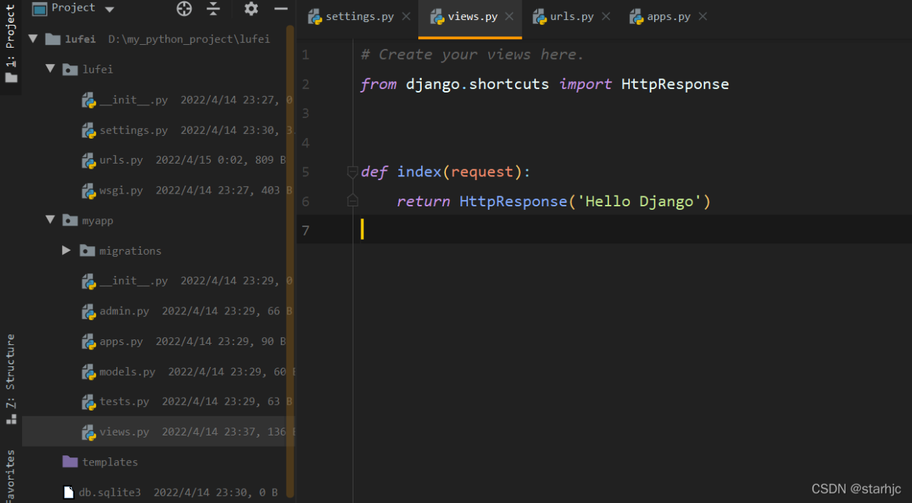Click line number 2 in the gutter

(x=306, y=85)
